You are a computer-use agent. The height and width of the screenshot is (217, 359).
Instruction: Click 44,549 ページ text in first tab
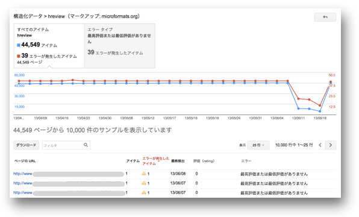pos(30,62)
